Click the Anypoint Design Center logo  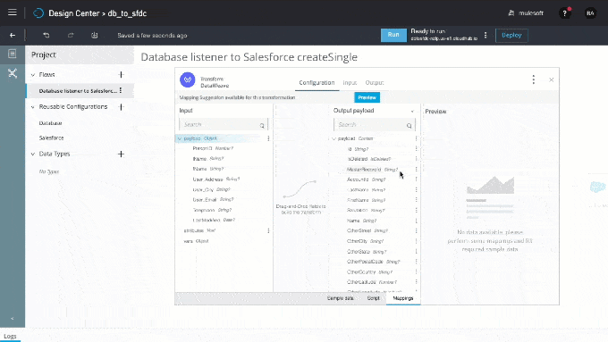point(38,13)
